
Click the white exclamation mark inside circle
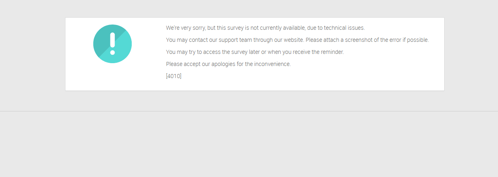tap(112, 44)
